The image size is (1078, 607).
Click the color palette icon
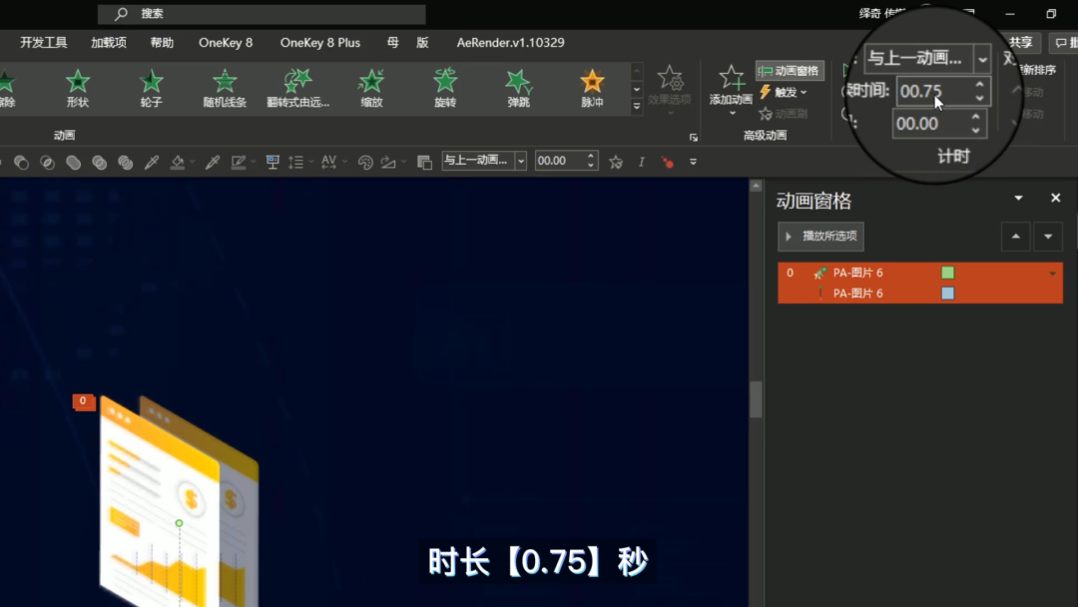tap(365, 163)
